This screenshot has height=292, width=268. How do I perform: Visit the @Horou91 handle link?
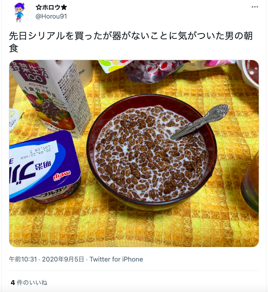coord(51,16)
